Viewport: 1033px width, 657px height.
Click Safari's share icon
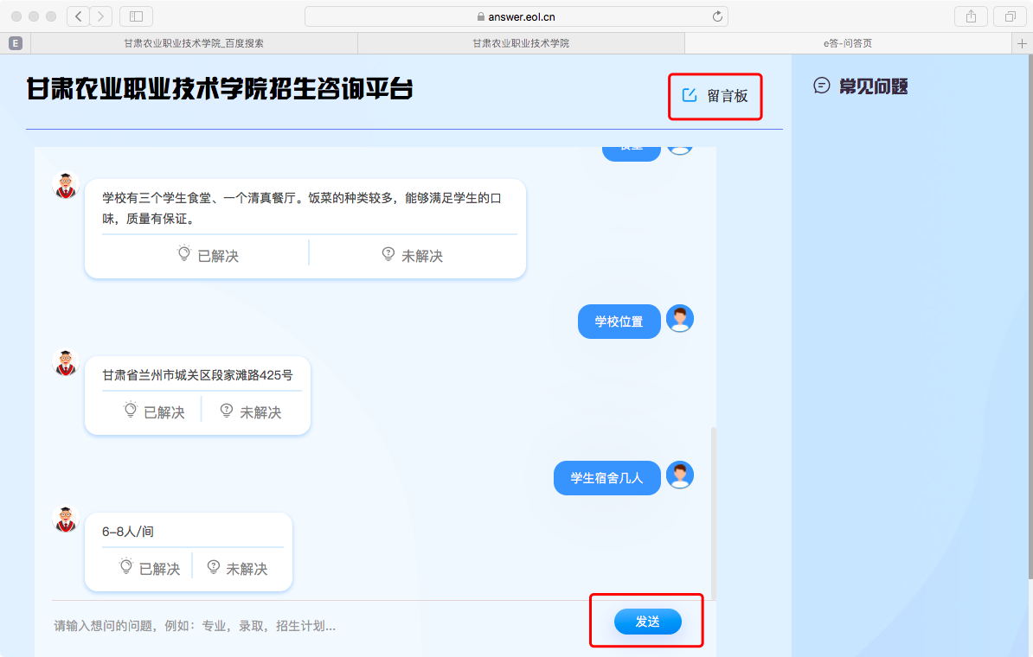click(x=971, y=16)
